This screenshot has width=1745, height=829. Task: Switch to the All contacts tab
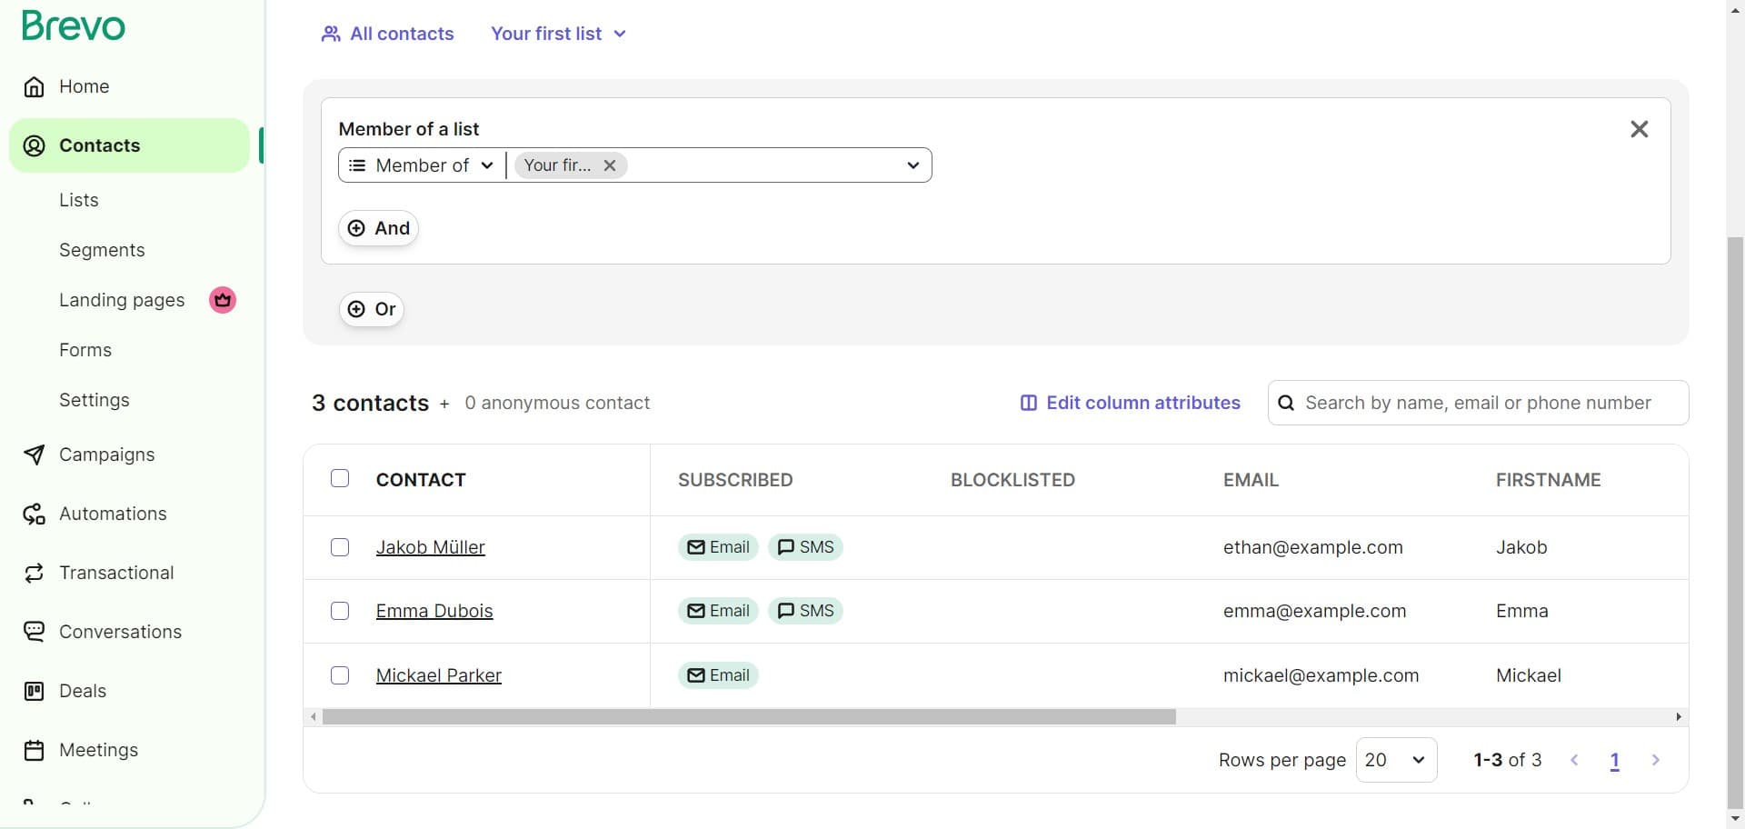click(x=388, y=34)
